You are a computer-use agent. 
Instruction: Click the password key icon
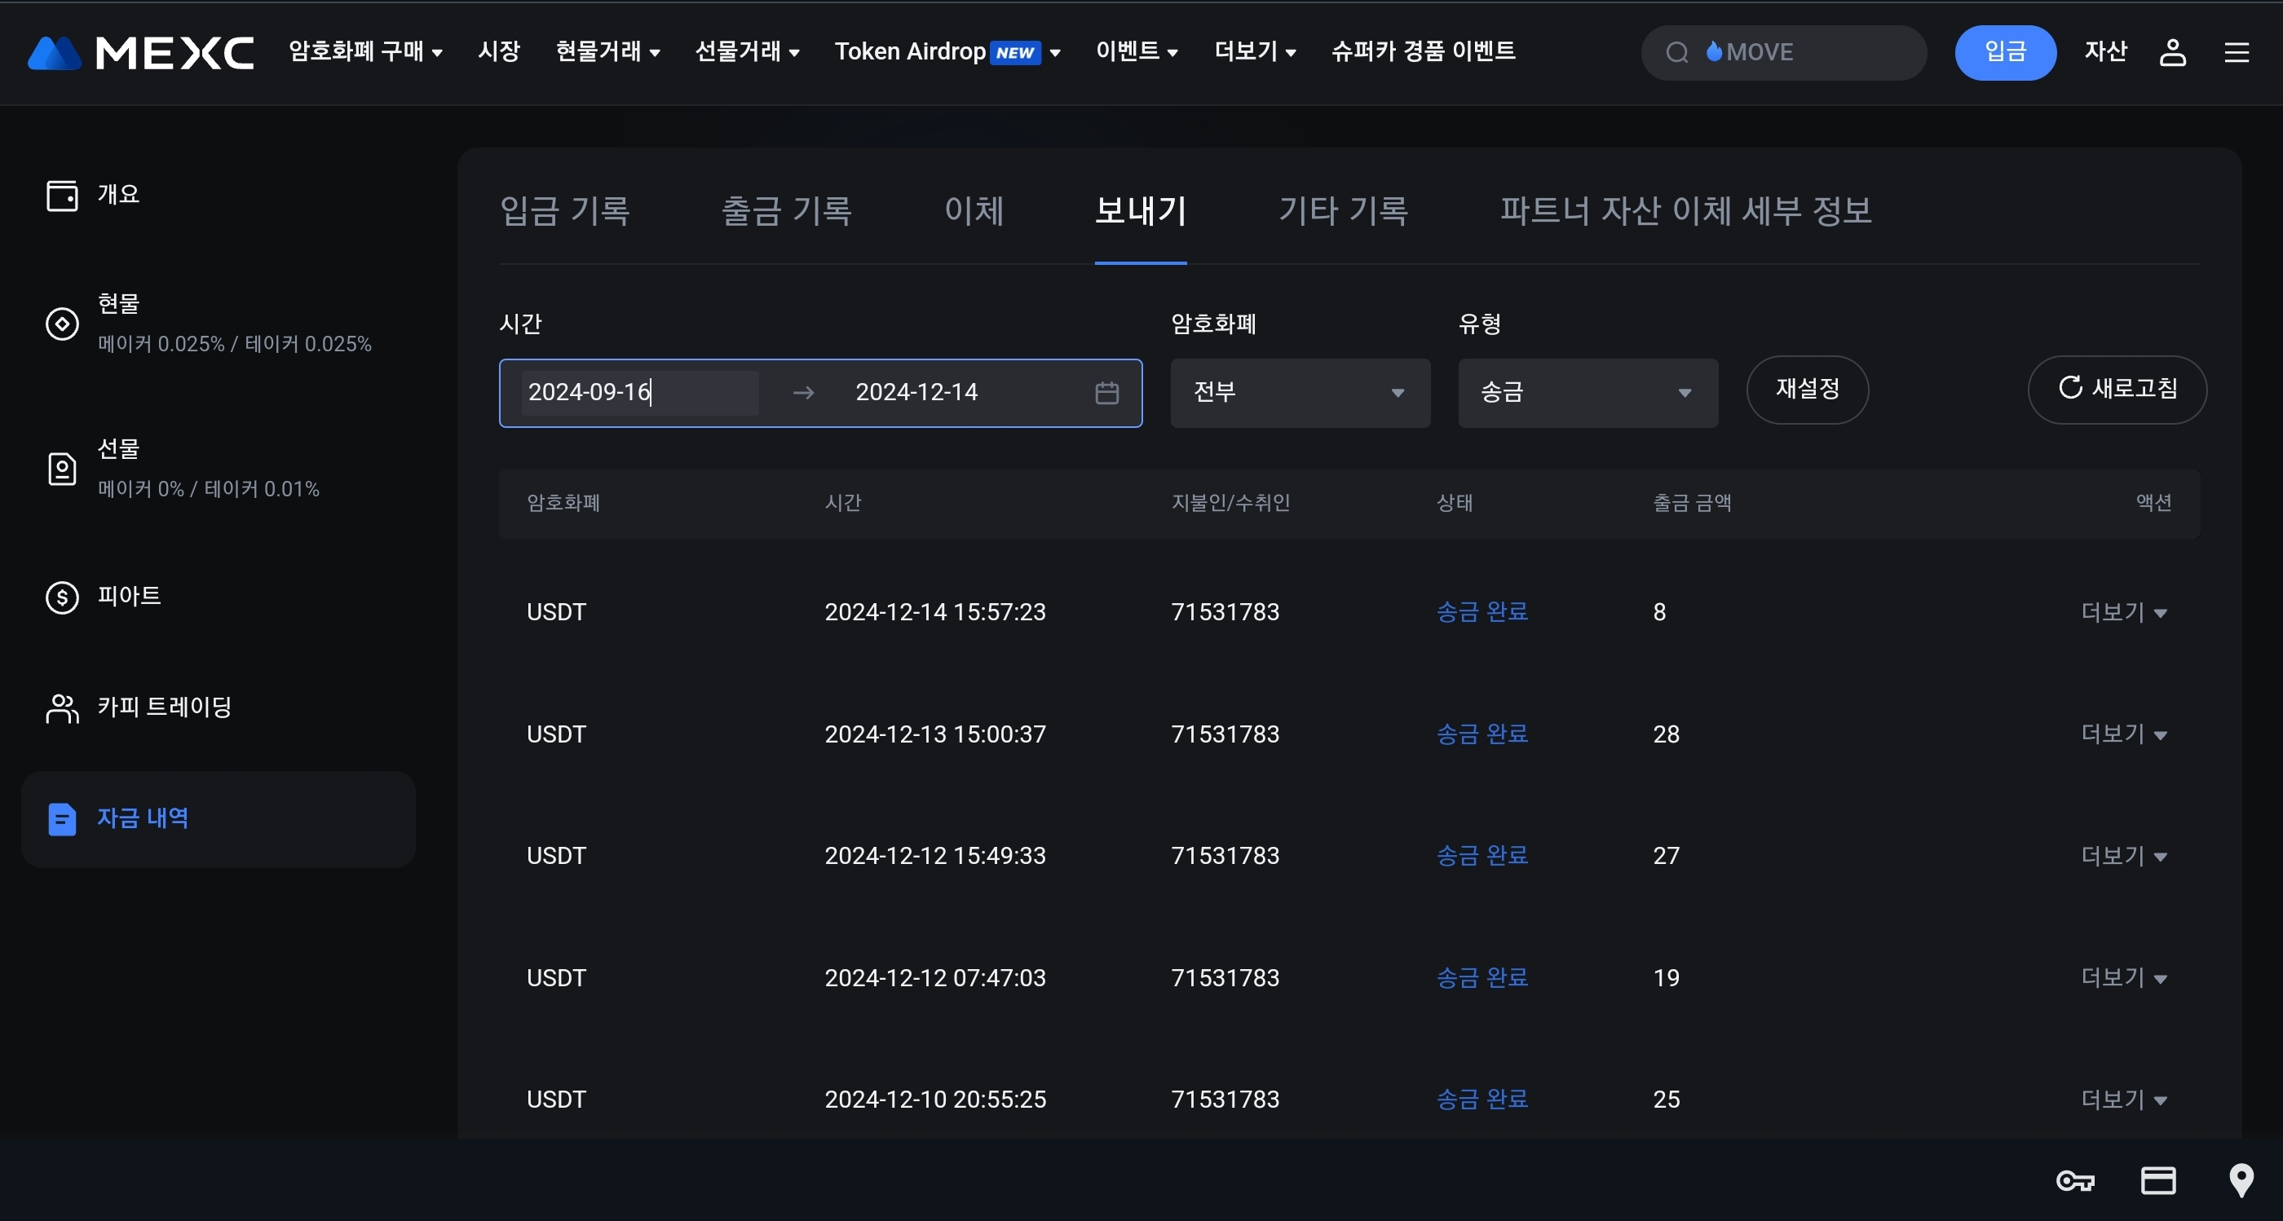[x=2073, y=1180]
